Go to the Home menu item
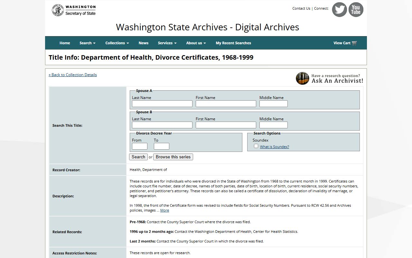 65,43
